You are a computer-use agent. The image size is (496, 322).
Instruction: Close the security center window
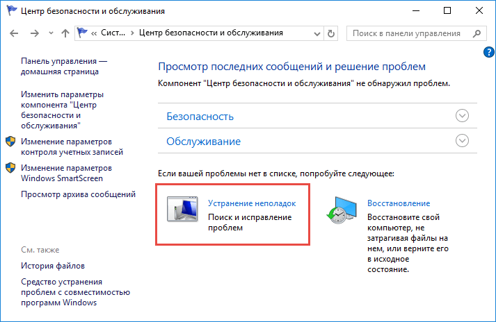coord(479,10)
